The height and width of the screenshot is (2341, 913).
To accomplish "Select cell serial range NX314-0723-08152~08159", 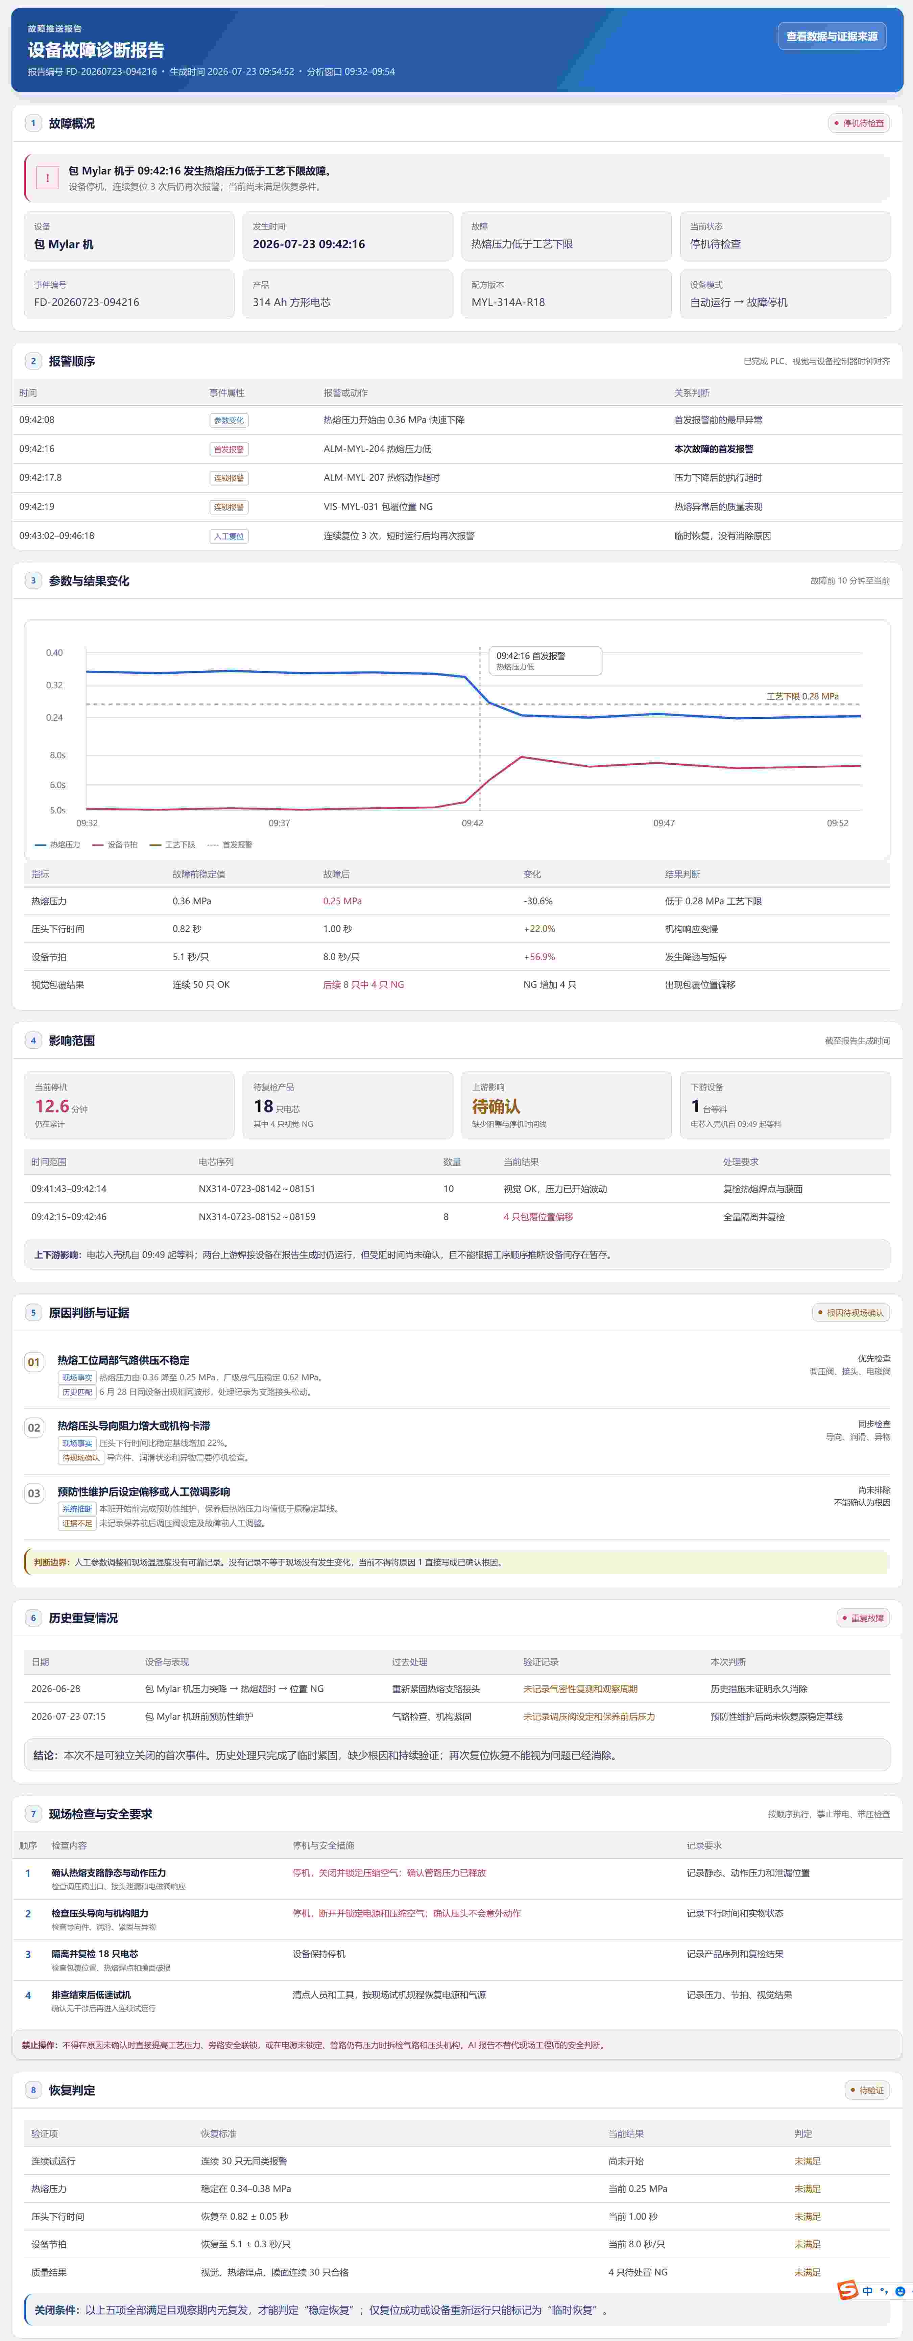I will tap(257, 1217).
